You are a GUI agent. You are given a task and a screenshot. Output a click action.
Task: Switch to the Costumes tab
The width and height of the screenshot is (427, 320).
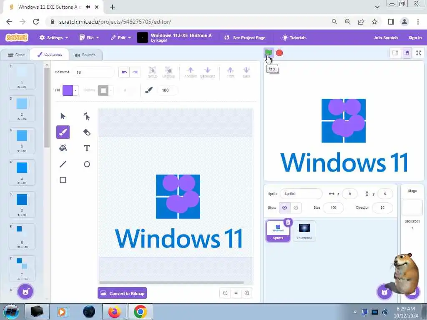coord(50,55)
